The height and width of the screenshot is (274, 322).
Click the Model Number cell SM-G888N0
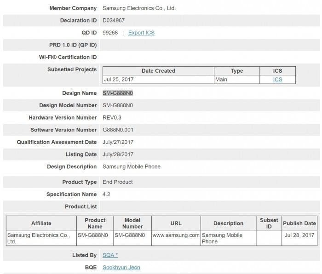coord(132,238)
